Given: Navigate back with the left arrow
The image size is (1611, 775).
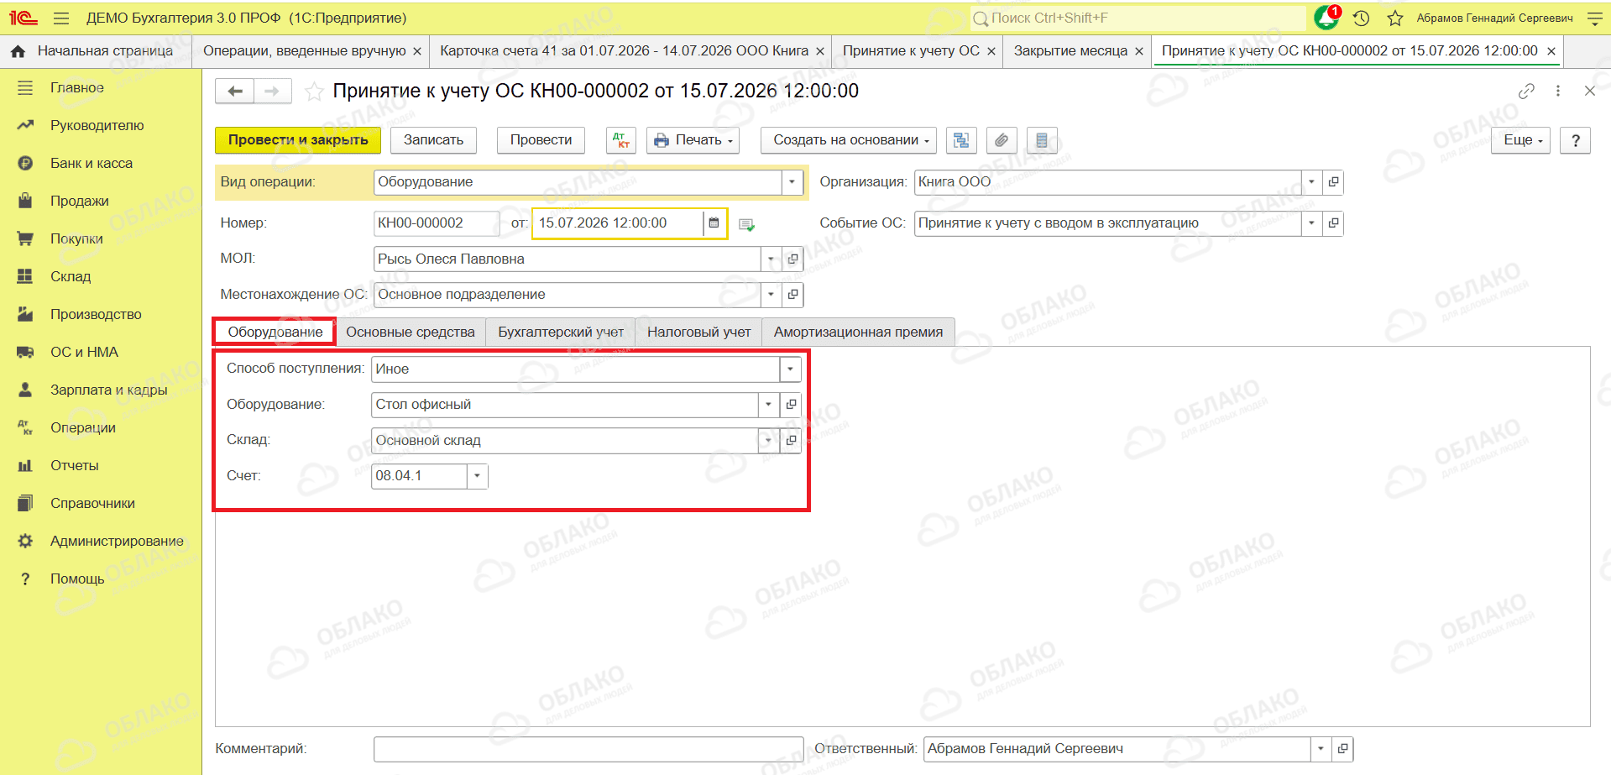Looking at the screenshot, I should click(x=235, y=91).
